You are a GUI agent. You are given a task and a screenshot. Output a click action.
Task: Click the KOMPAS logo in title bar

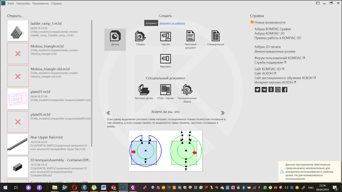tap(4, 3)
